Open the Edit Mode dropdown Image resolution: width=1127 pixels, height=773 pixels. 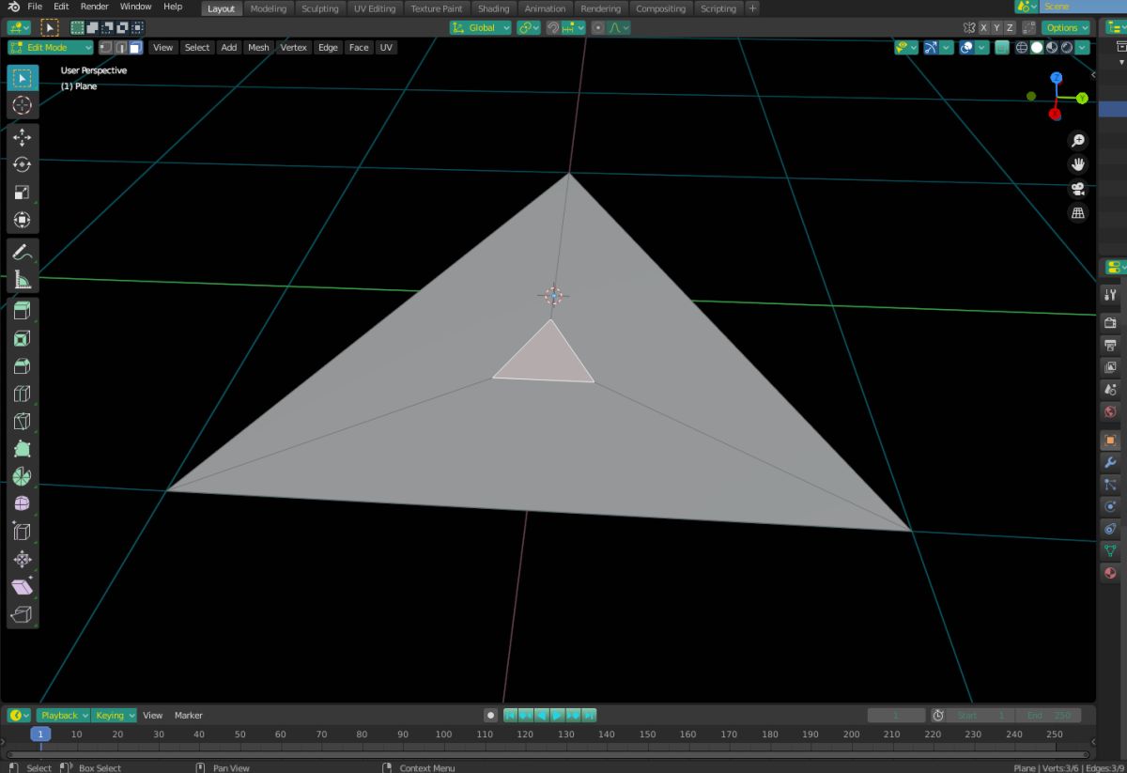[51, 47]
